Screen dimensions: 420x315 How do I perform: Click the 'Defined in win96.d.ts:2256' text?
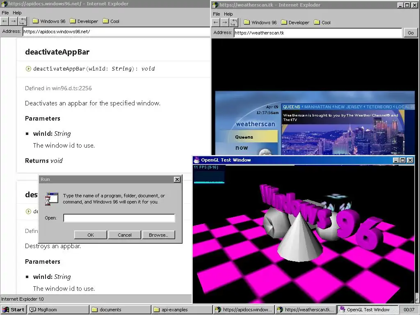pos(58,89)
